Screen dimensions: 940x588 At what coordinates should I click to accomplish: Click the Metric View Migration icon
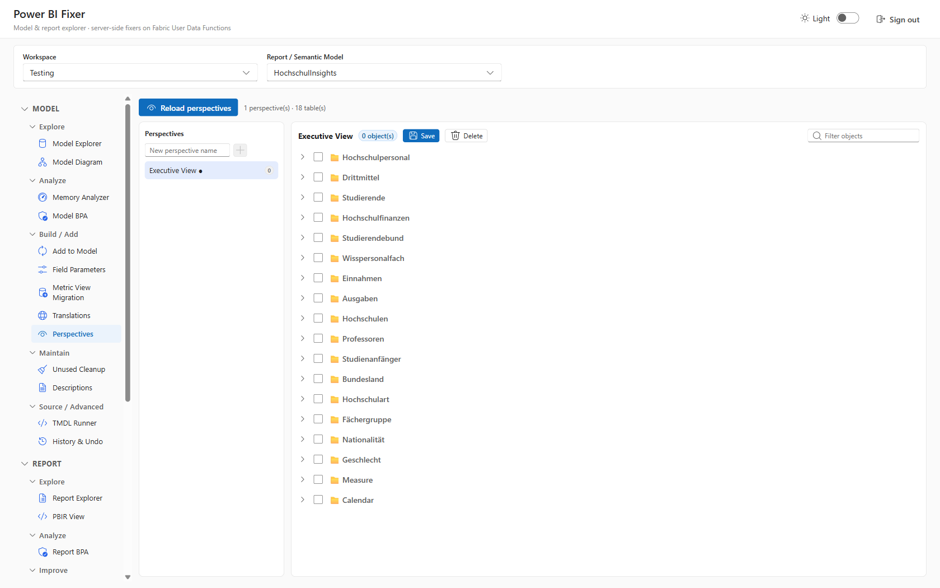click(43, 292)
